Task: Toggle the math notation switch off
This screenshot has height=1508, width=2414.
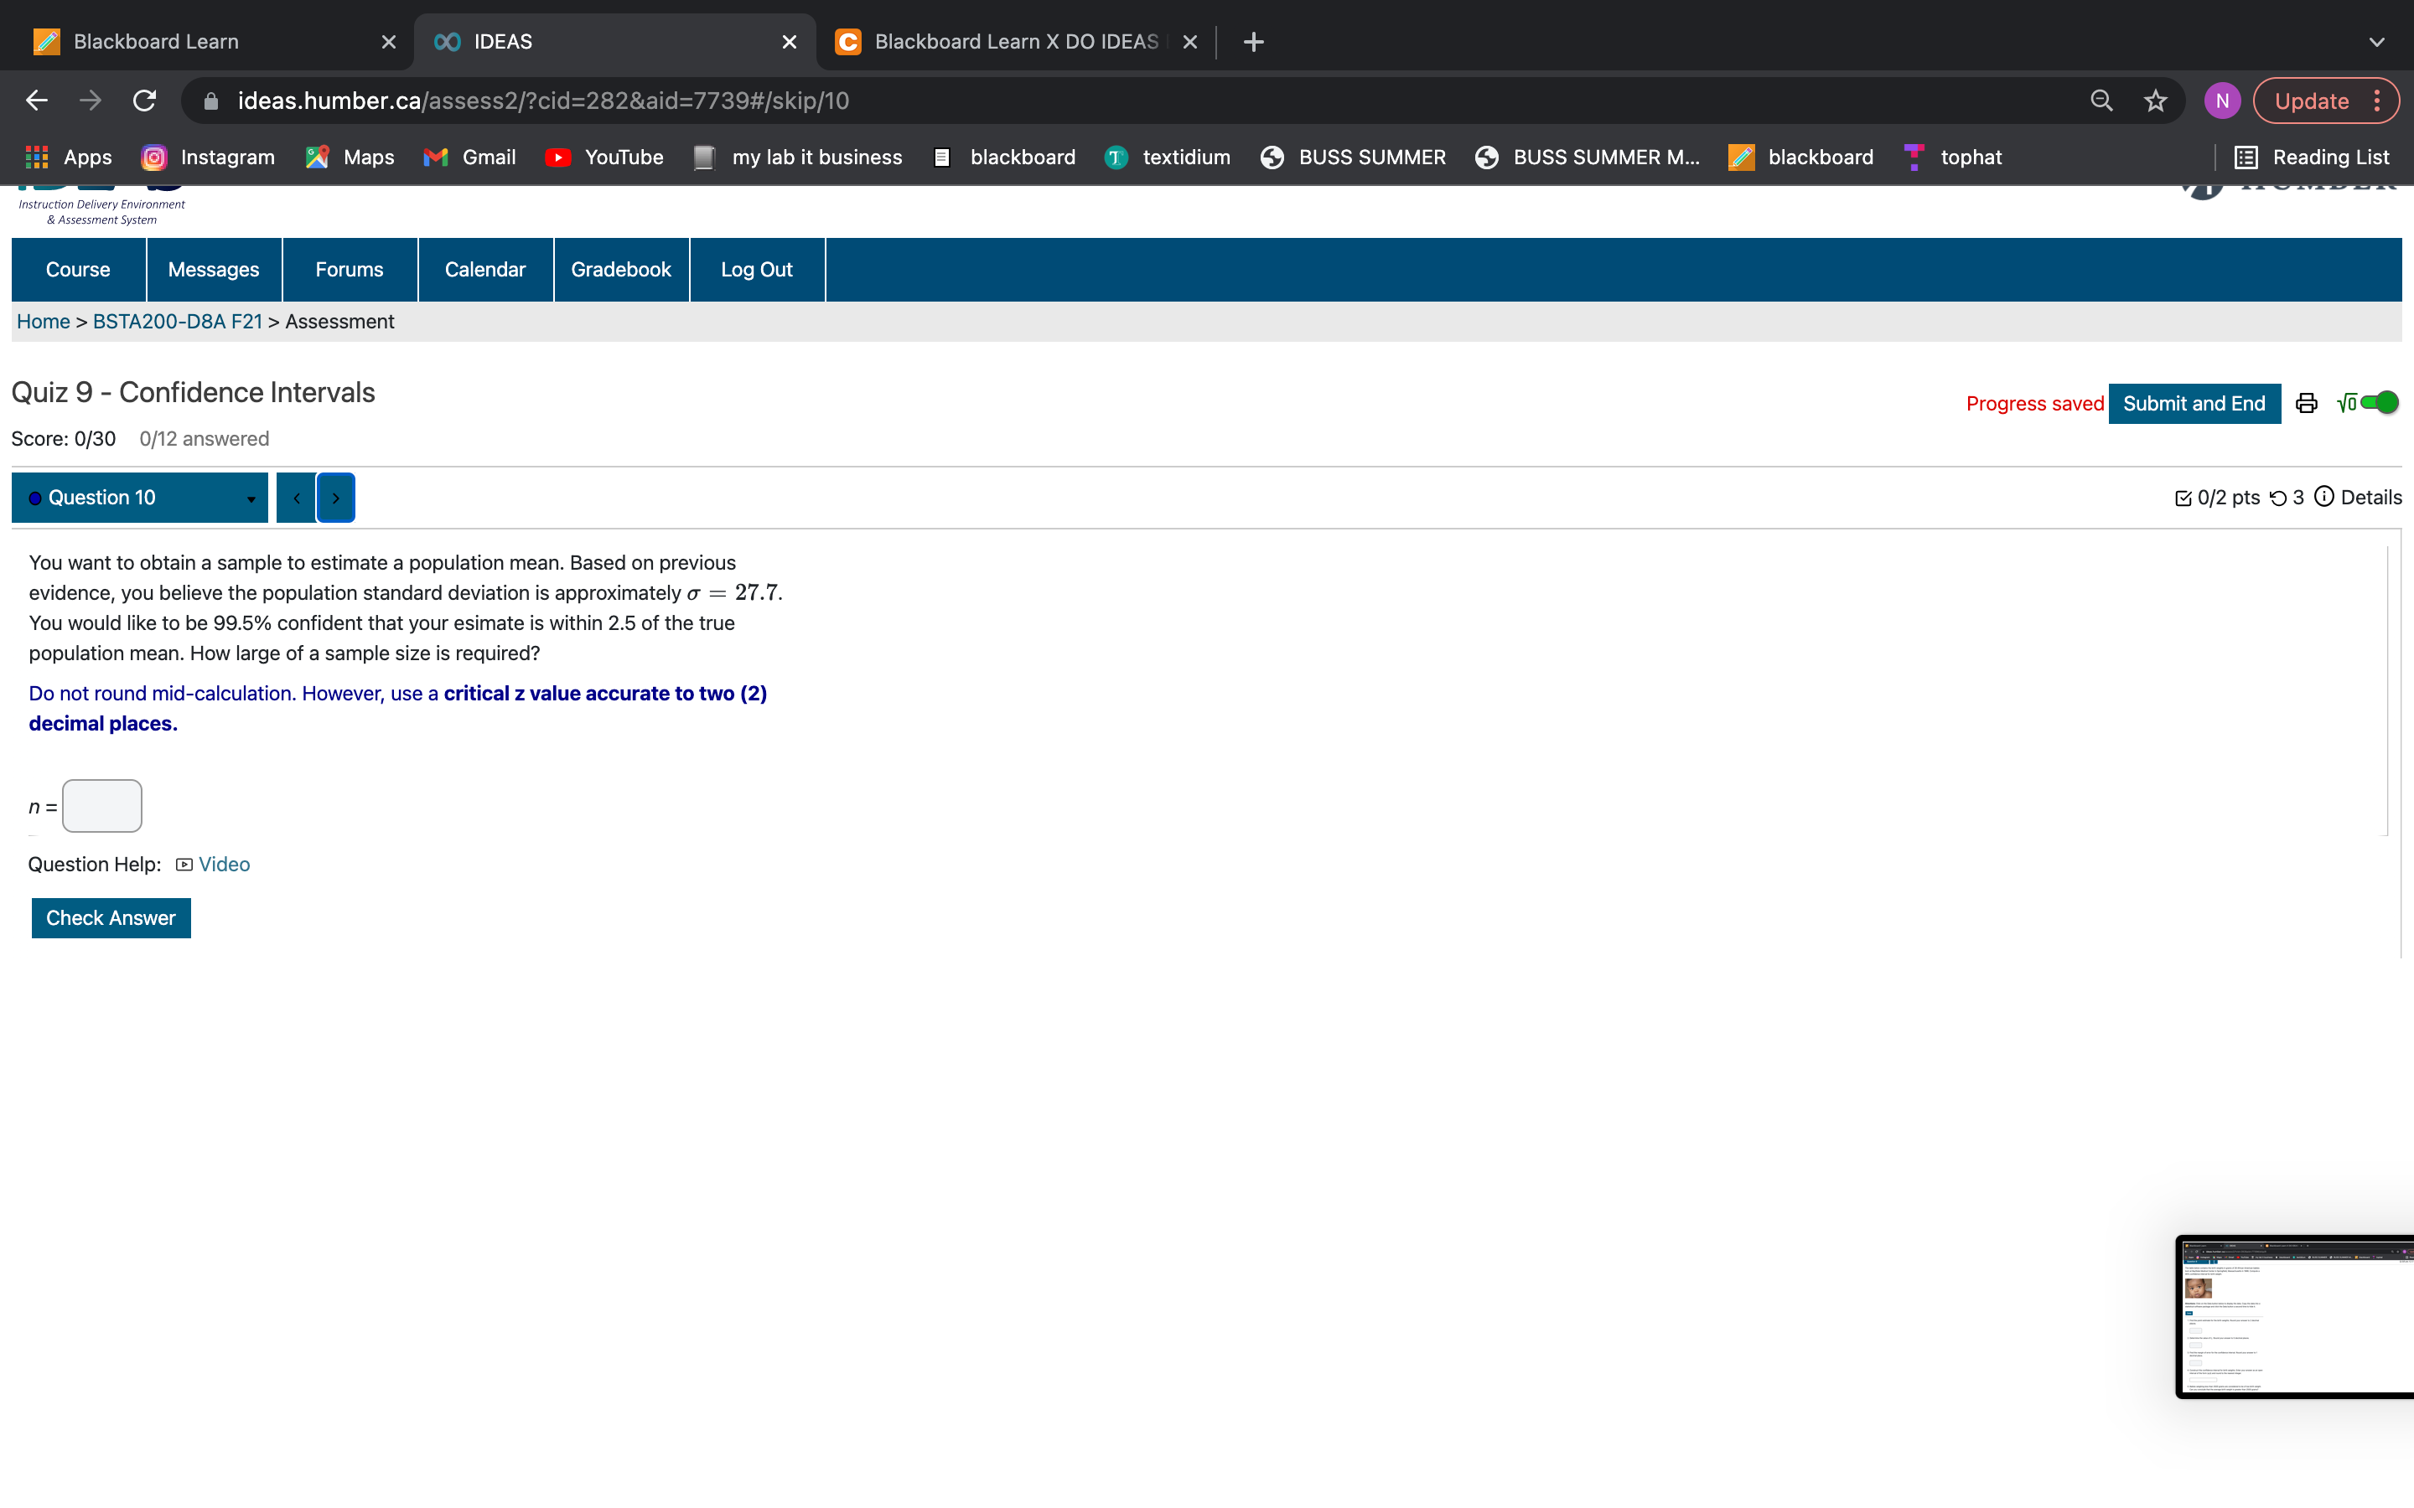Action: pyautogui.click(x=2377, y=401)
